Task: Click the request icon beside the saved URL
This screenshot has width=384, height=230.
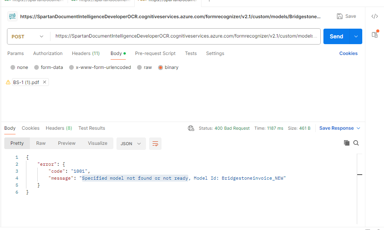Action: tap(13, 16)
